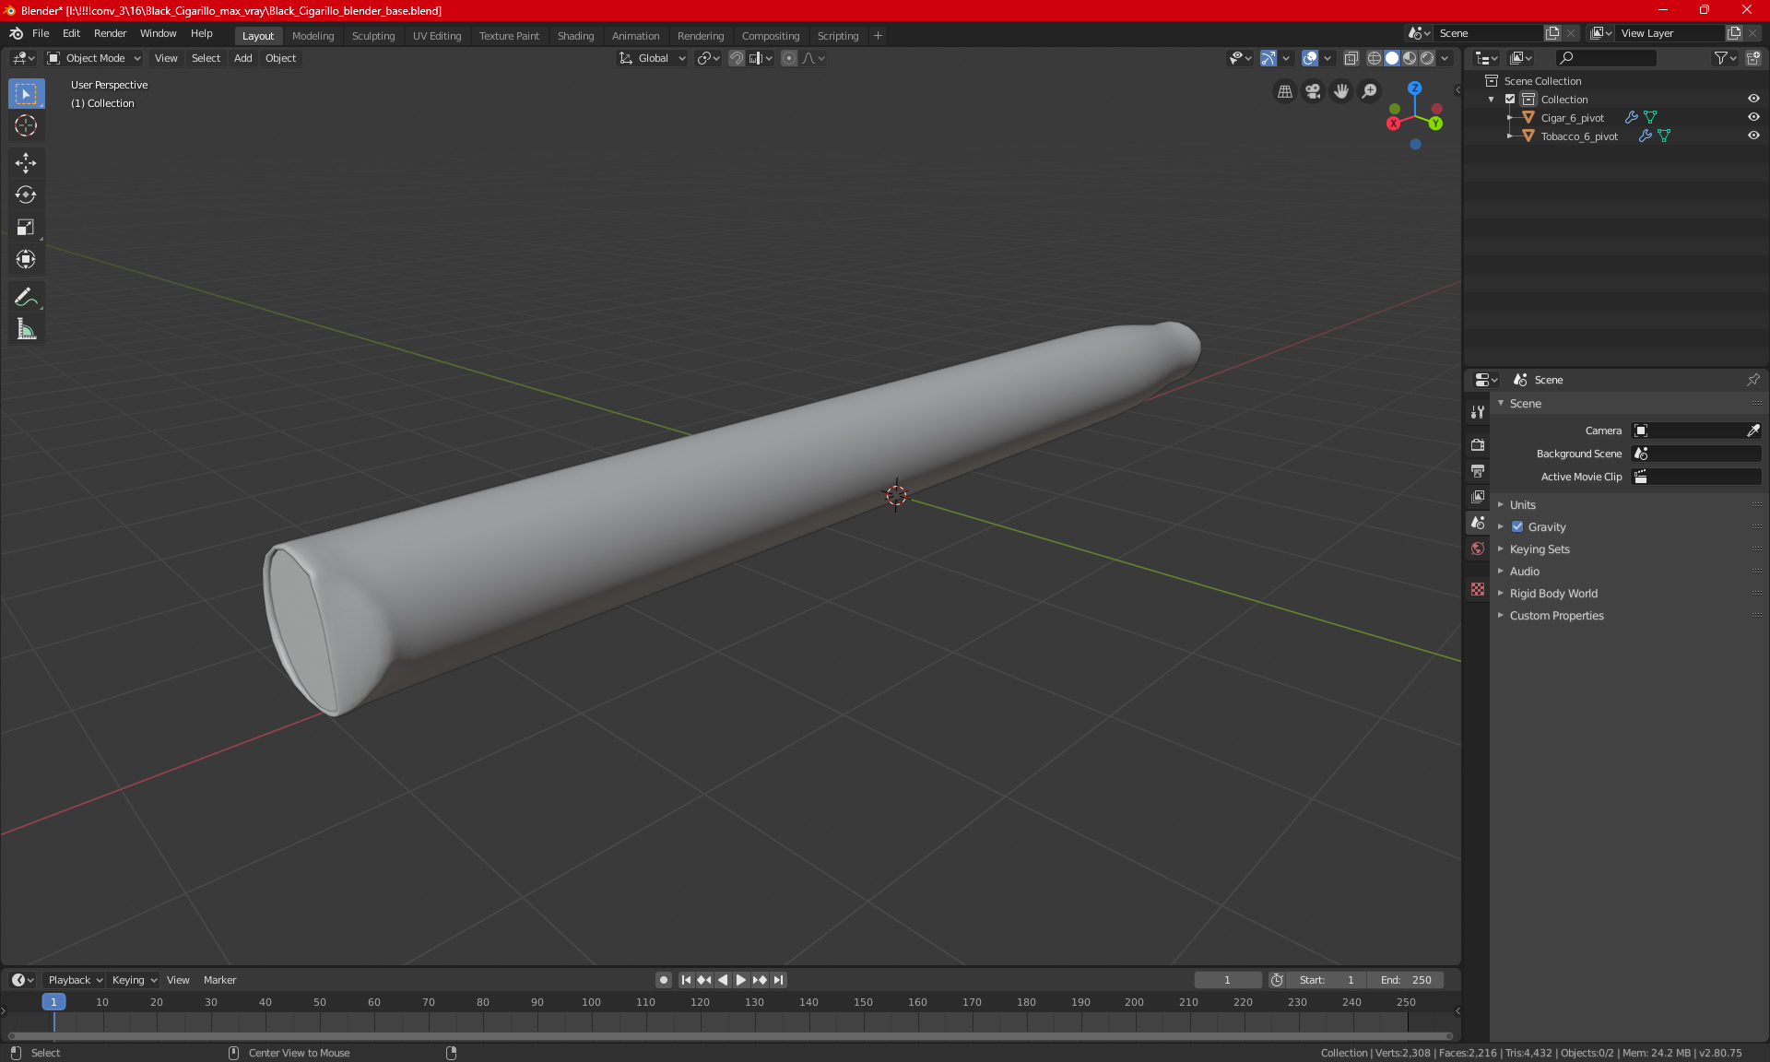This screenshot has width=1770, height=1062.
Task: Pin the properties editor
Action: [1752, 380]
